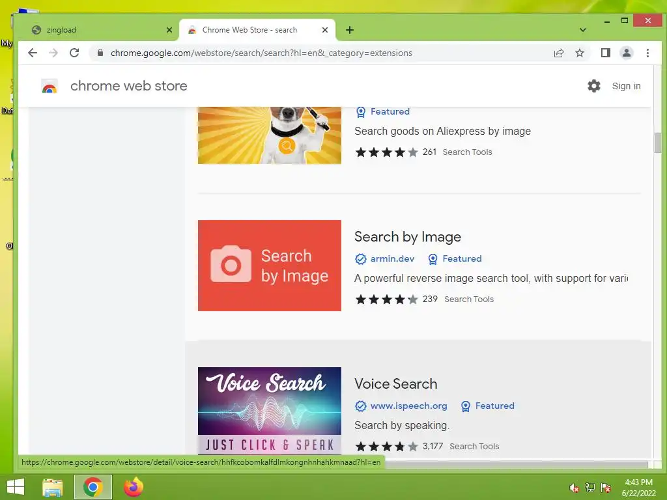Image resolution: width=667 pixels, height=500 pixels.
Task: Click the forward navigation arrow
Action: point(53,53)
